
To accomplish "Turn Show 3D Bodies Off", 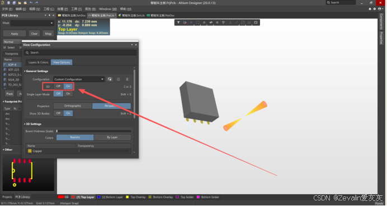I will click(x=58, y=113).
